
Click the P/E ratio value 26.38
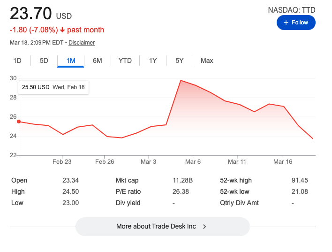click(x=181, y=191)
